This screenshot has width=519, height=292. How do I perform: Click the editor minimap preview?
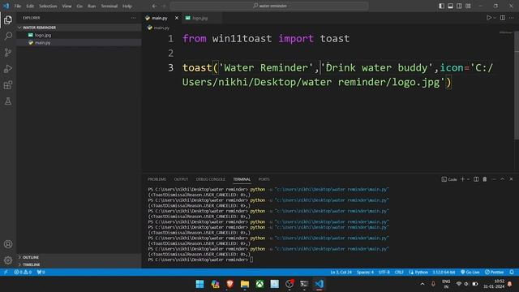click(506, 32)
